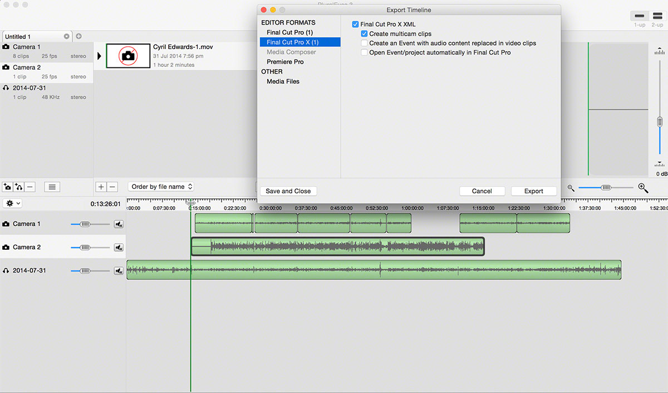This screenshot has width=668, height=393.
Task: Toggle Final Cut Pro X XML checkbox
Action: [x=355, y=25]
